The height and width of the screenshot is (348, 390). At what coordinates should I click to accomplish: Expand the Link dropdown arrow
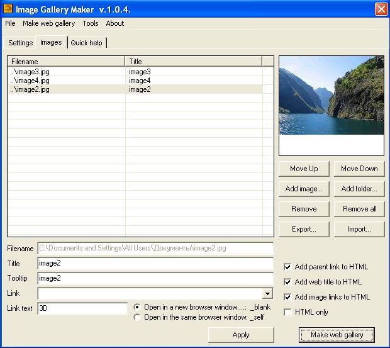(x=267, y=294)
